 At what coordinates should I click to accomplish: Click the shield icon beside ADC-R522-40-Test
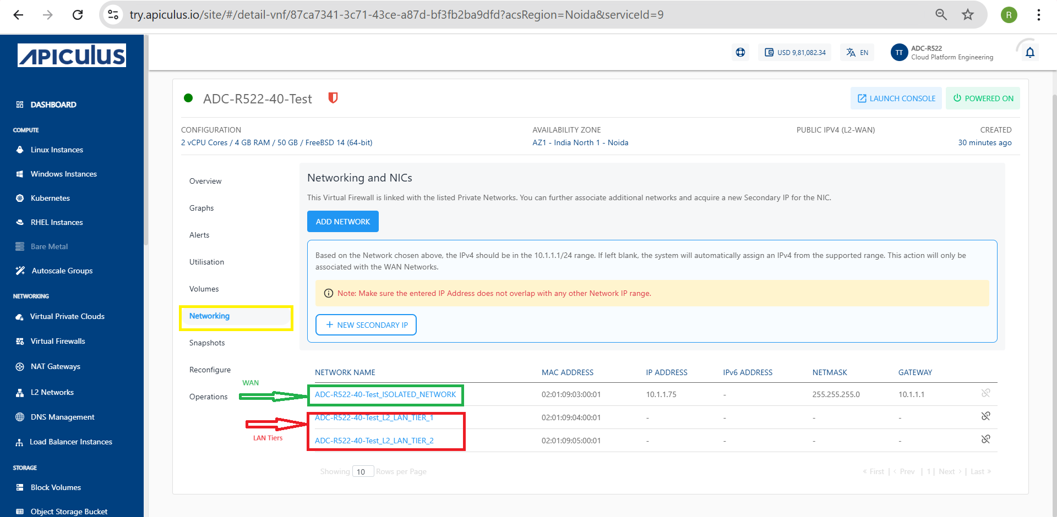(333, 98)
